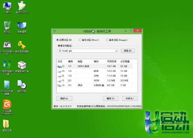This screenshot has height=138, width=193.
Task: Click the C: drive icon in partition list
Action: point(60,67)
